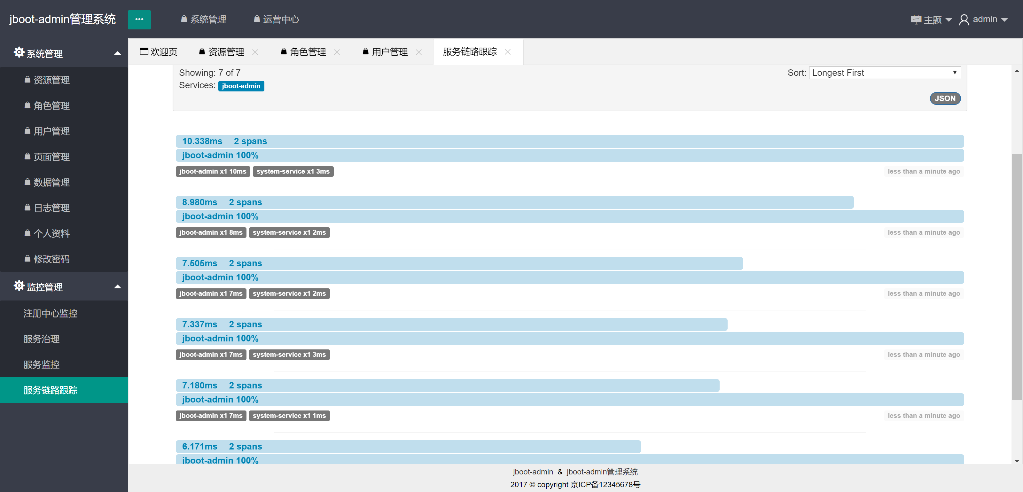Click the jboot-admin service label
The width and height of the screenshot is (1023, 492).
tap(241, 86)
